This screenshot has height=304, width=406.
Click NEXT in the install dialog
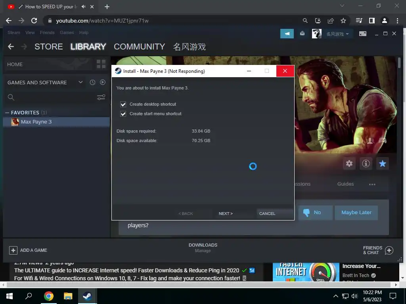[226, 213]
